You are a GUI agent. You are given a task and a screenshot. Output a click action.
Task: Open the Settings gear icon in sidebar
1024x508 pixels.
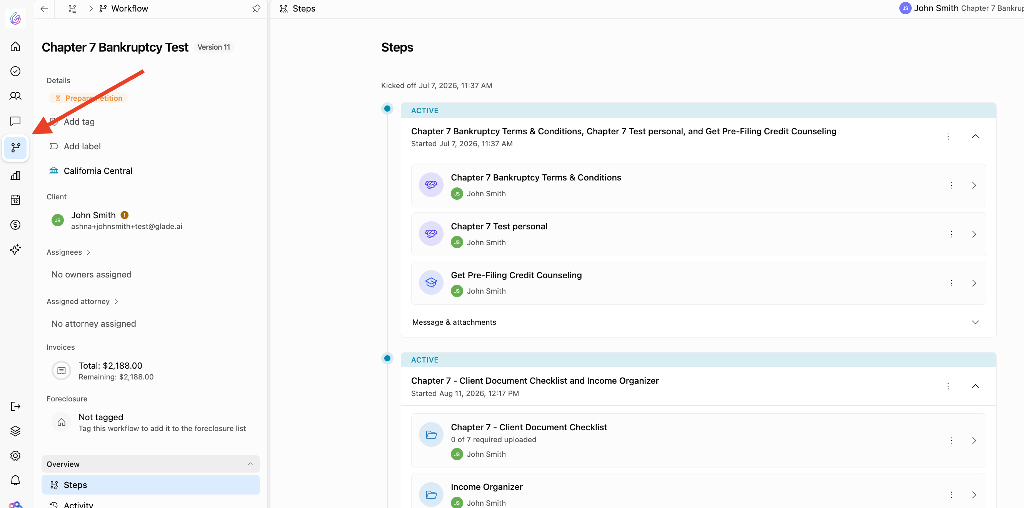[x=15, y=456]
